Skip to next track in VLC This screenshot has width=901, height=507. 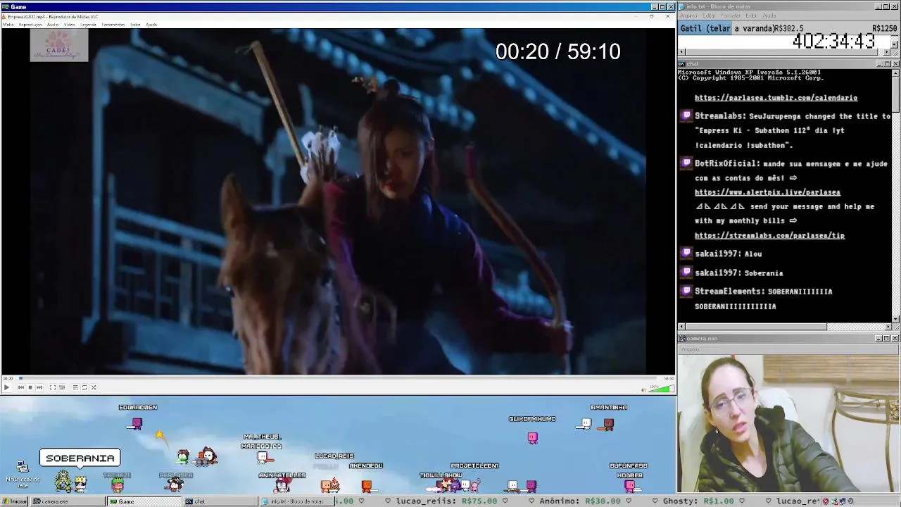[x=39, y=387]
